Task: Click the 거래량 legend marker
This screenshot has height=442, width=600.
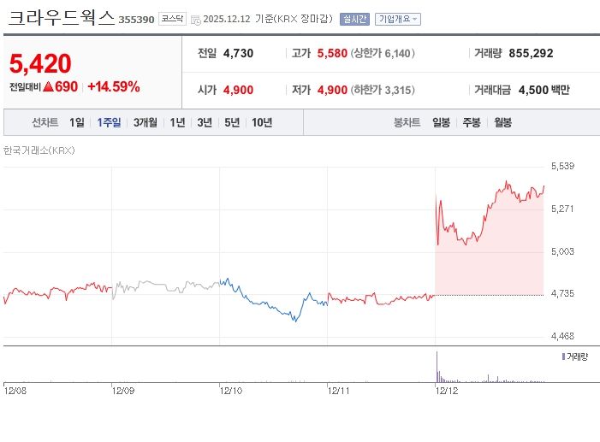Action: click(x=563, y=356)
